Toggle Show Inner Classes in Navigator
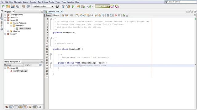This screenshot has width=197, height=110. click(25, 107)
